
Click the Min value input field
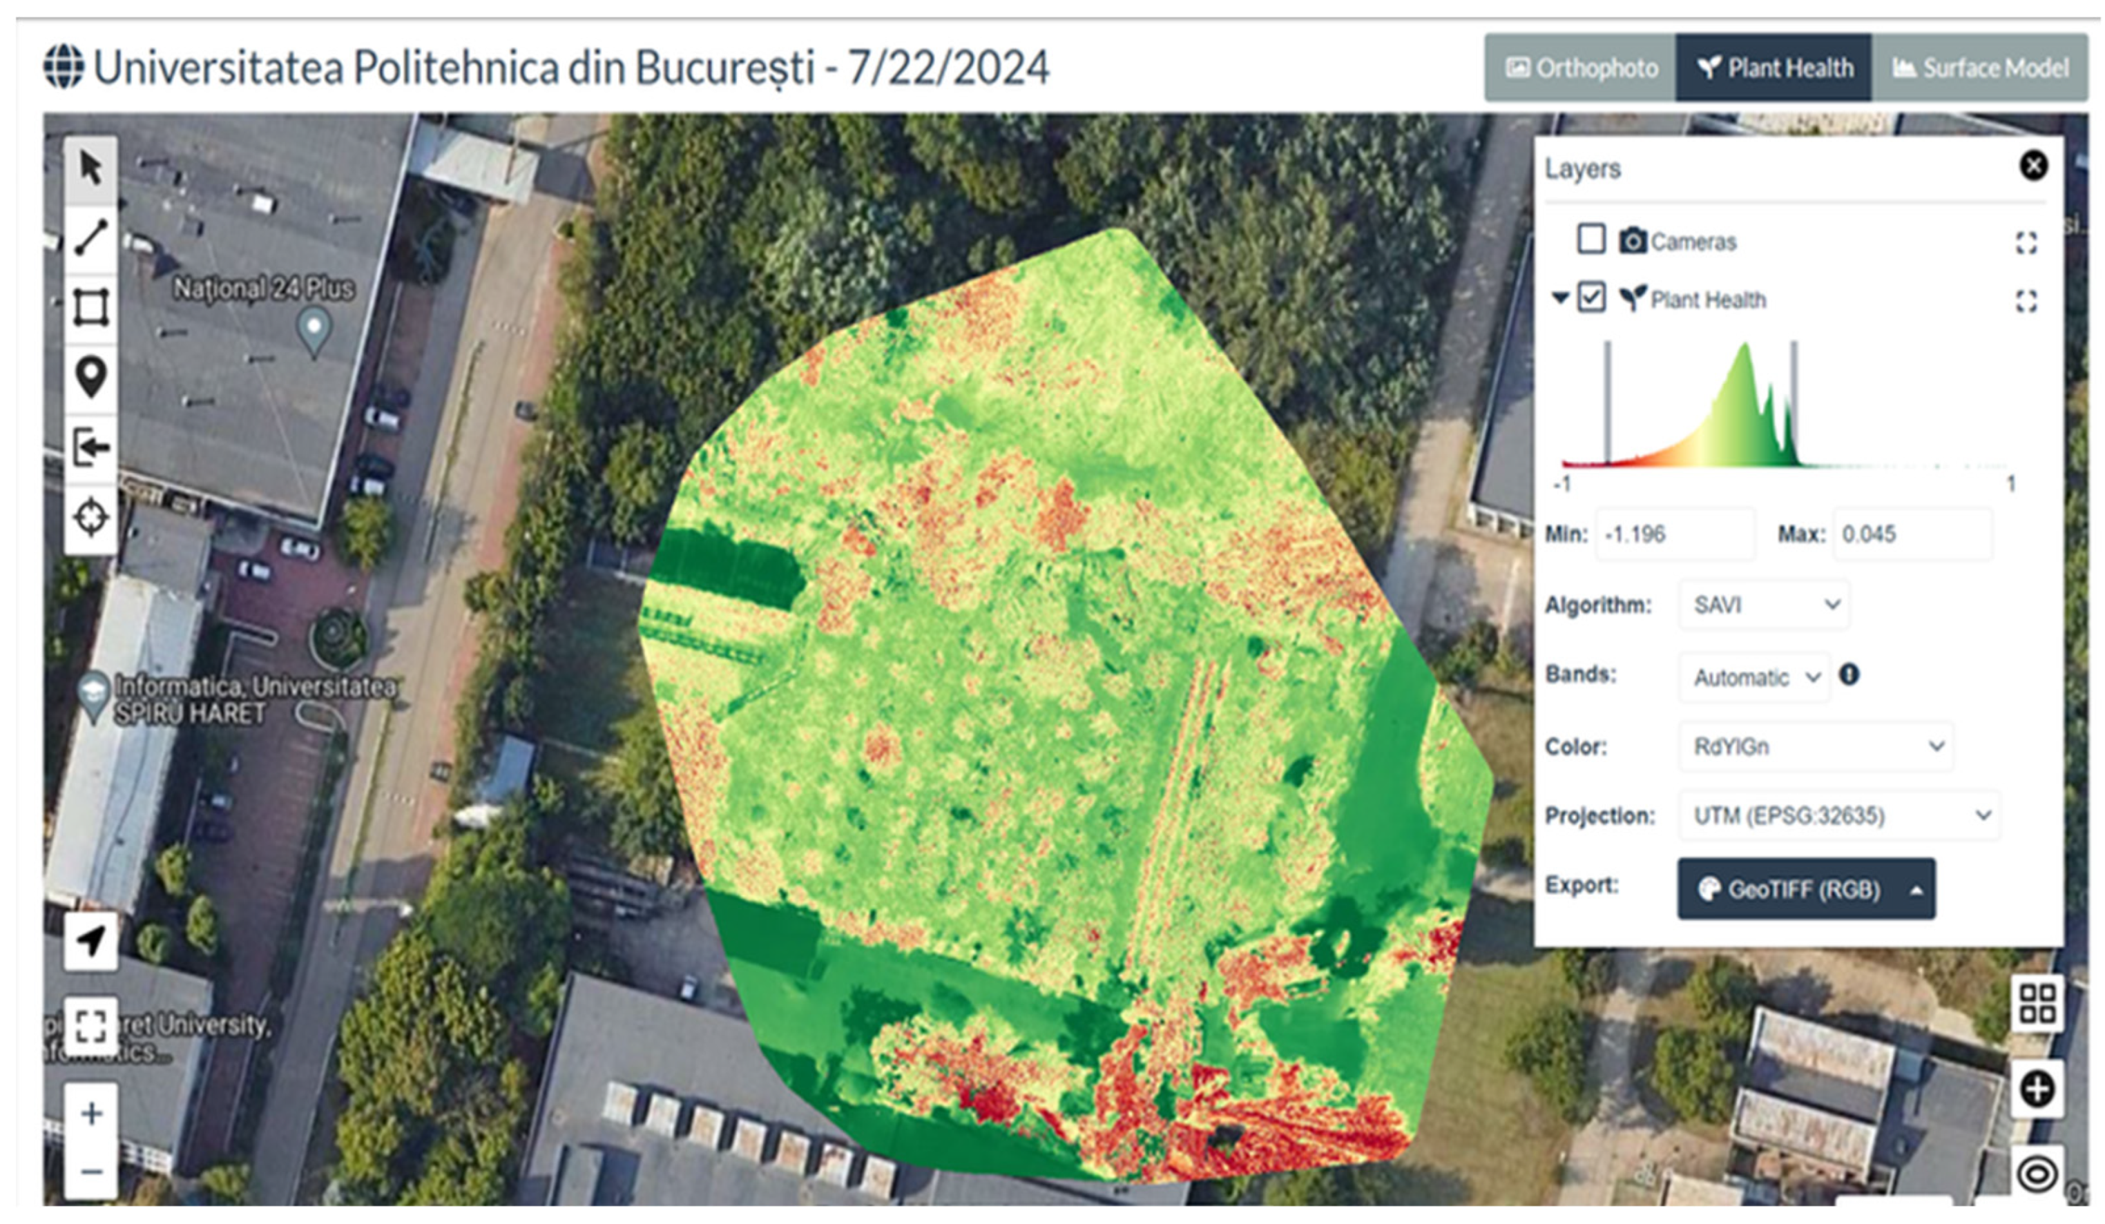tap(1674, 534)
